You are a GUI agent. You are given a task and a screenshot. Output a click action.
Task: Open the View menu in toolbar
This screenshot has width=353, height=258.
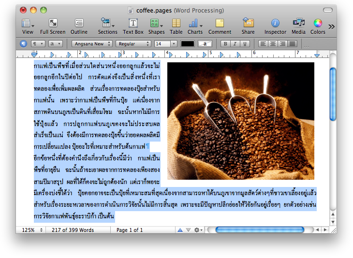[x=28, y=27]
